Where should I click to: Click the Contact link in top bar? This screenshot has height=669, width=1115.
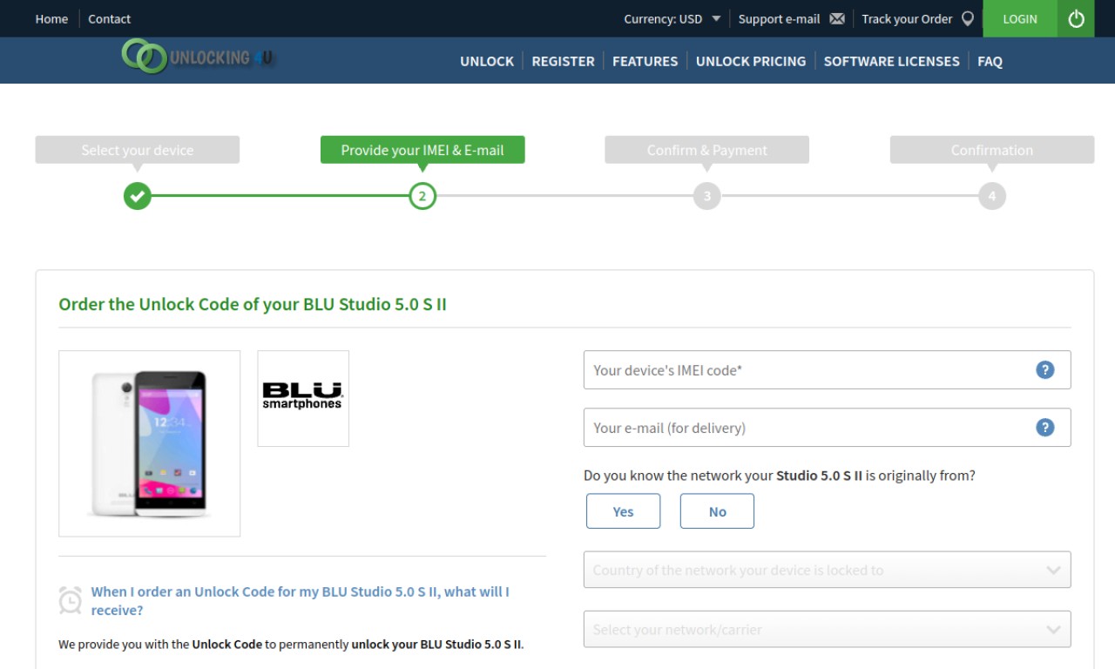pos(110,18)
